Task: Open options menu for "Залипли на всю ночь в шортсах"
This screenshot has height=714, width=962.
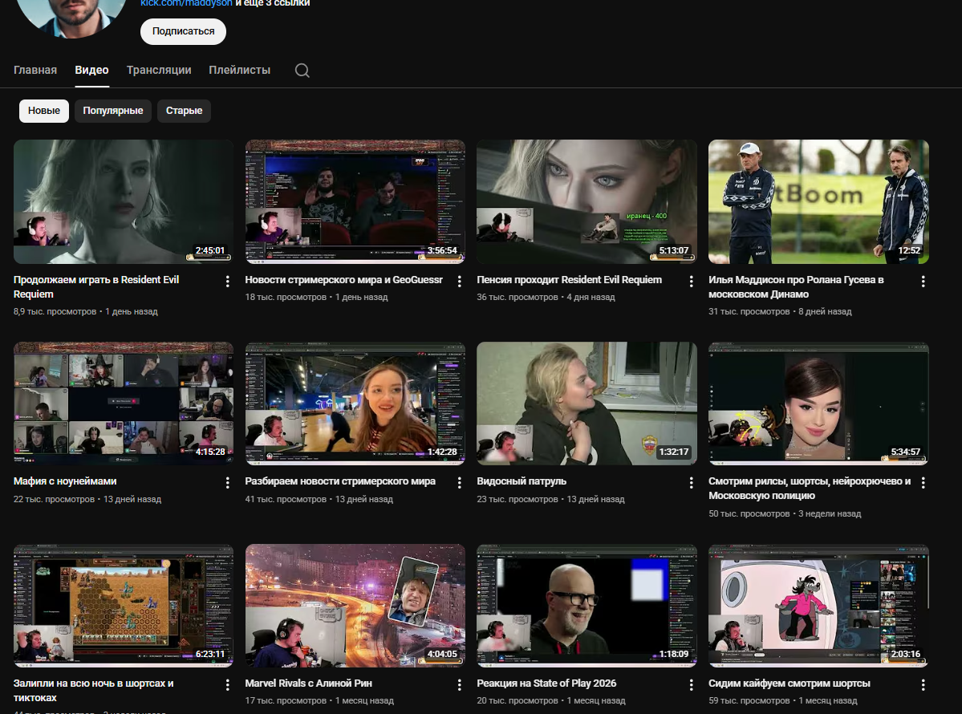Action: point(228,684)
